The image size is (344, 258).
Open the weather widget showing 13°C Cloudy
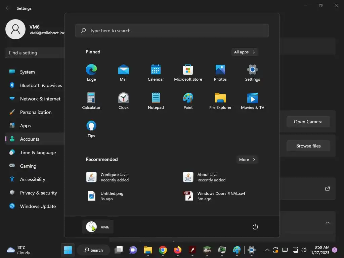[19, 250]
